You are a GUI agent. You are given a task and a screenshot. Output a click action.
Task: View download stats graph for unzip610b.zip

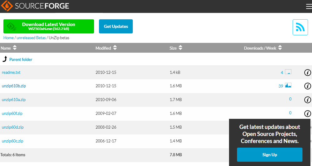coord(288,85)
